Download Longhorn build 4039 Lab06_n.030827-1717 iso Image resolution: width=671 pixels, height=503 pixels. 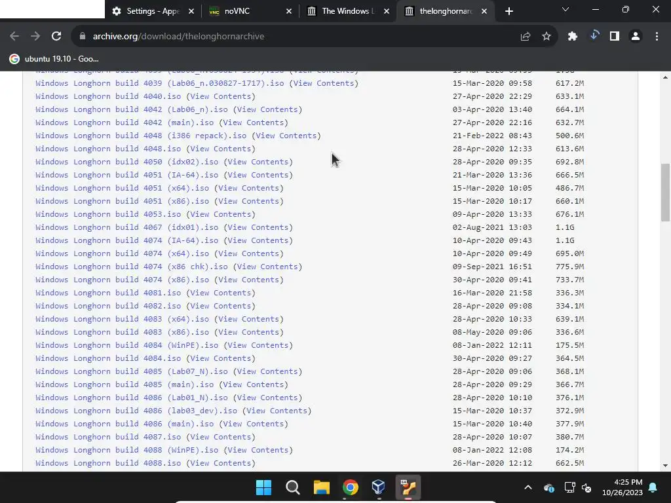coord(160,83)
